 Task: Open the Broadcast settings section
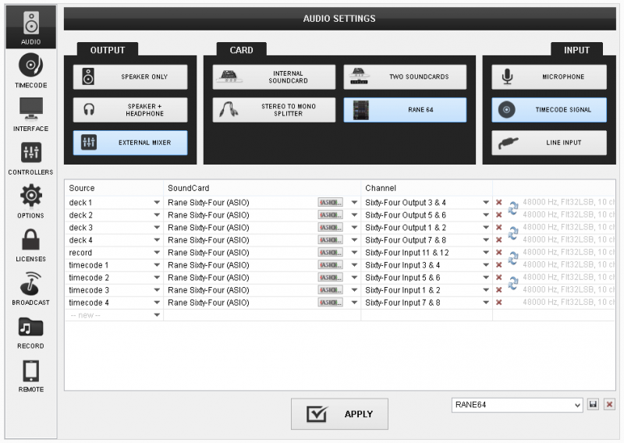pos(31,288)
